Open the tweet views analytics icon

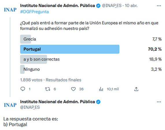pyautogui.click(x=101, y=89)
